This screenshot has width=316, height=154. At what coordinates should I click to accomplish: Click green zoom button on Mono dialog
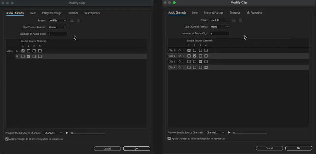pyautogui.click(x=174, y=3)
